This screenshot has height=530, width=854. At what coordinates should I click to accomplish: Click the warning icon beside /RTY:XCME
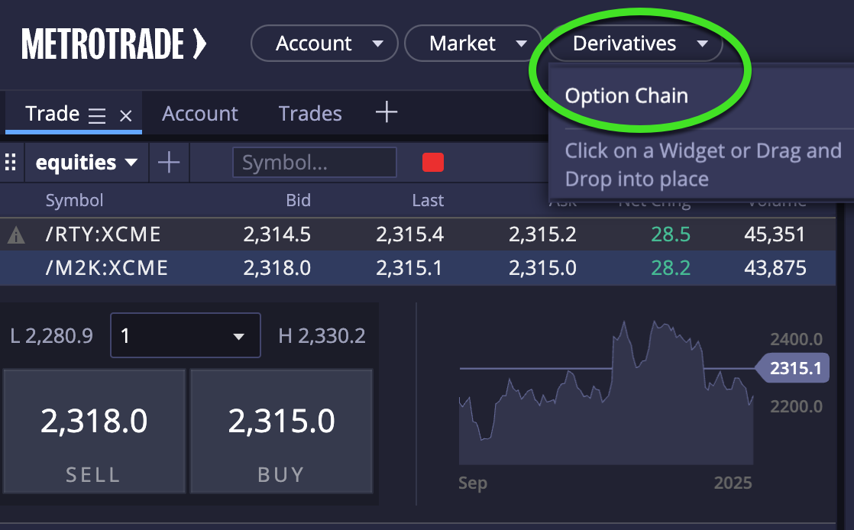click(16, 234)
